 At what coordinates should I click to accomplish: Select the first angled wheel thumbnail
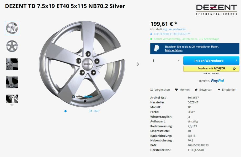click(x=12, y=28)
